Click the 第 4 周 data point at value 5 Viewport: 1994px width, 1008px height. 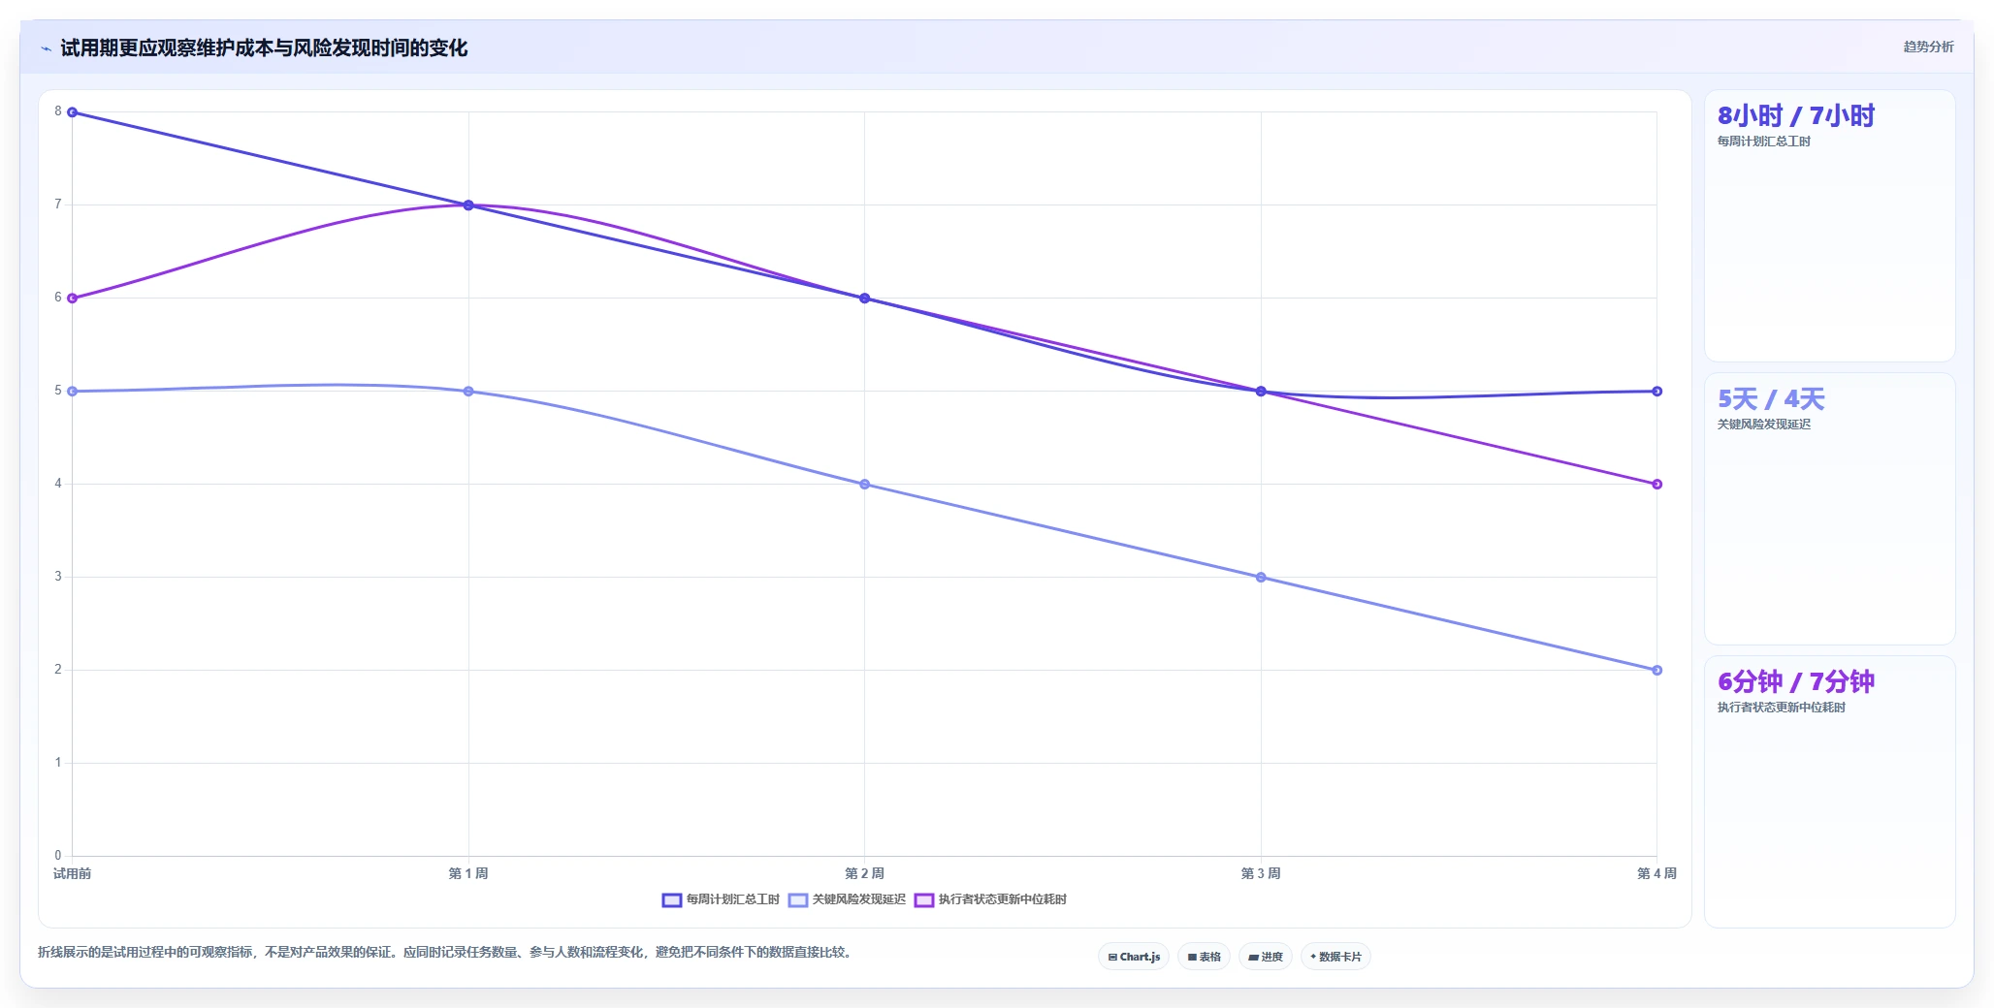[1656, 392]
